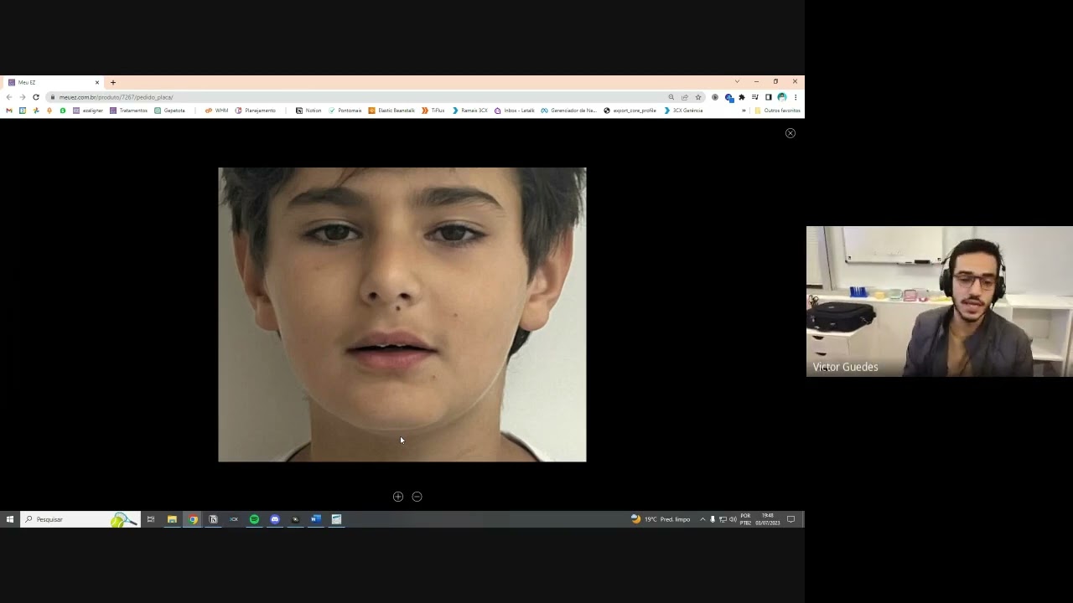Open the TiFlux bookmark
Viewport: 1073px width, 603px height.
pos(433,111)
